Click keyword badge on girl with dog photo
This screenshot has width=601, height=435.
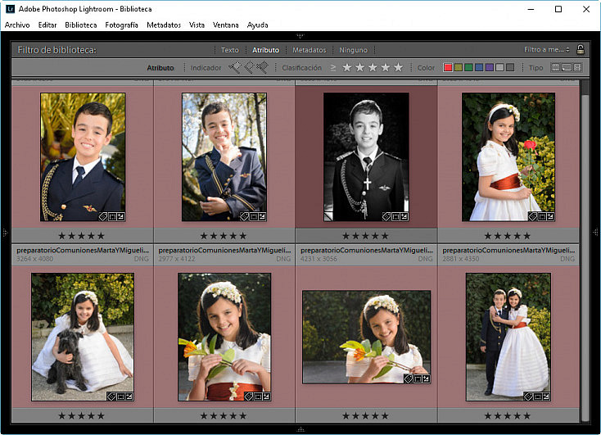pyautogui.click(x=111, y=396)
